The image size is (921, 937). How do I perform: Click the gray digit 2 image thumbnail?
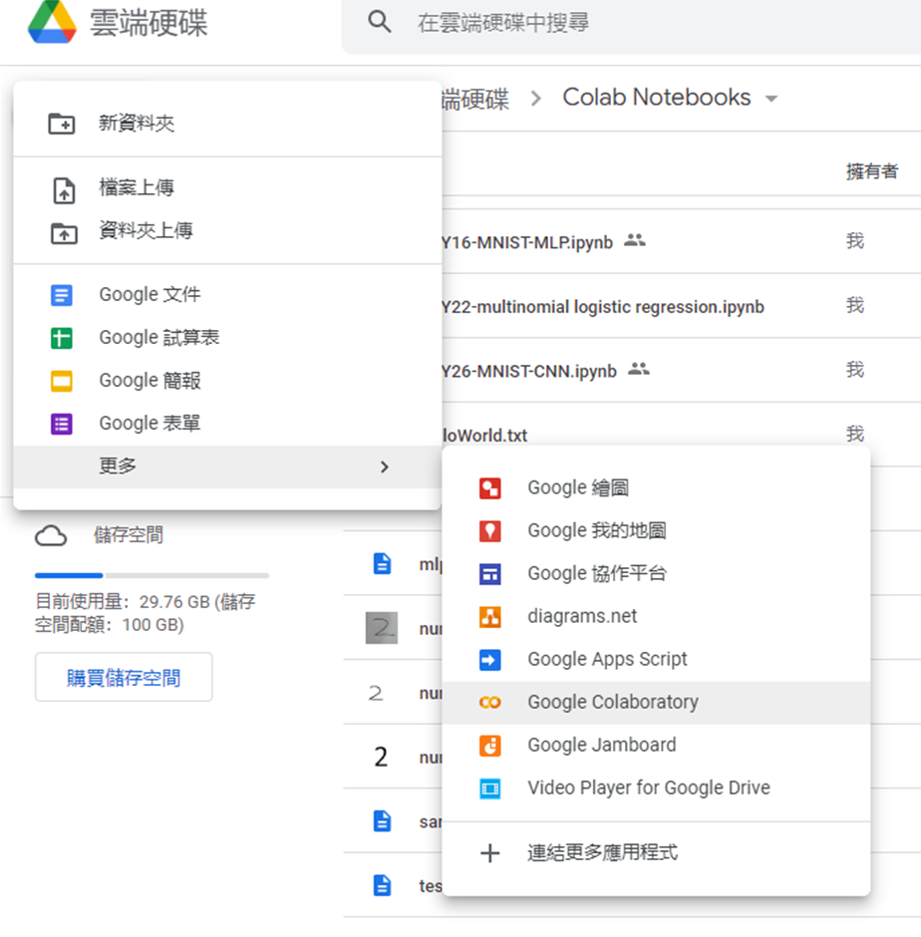point(382,628)
